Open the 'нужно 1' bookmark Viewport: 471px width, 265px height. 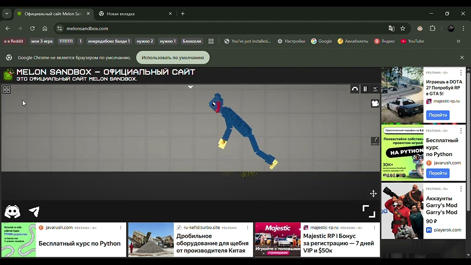(168, 41)
